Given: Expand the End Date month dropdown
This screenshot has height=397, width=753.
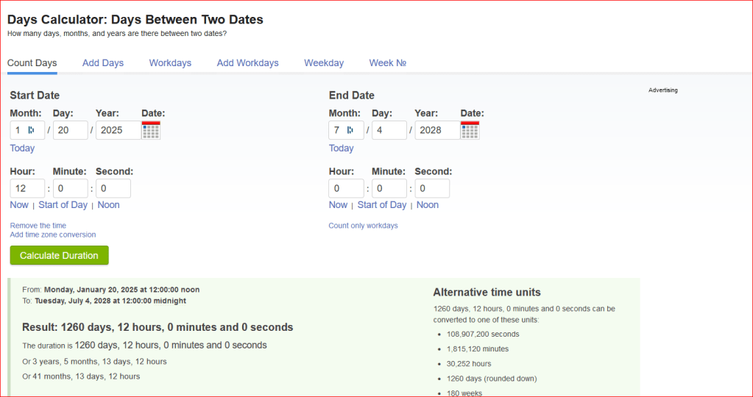Looking at the screenshot, I should (x=346, y=130).
